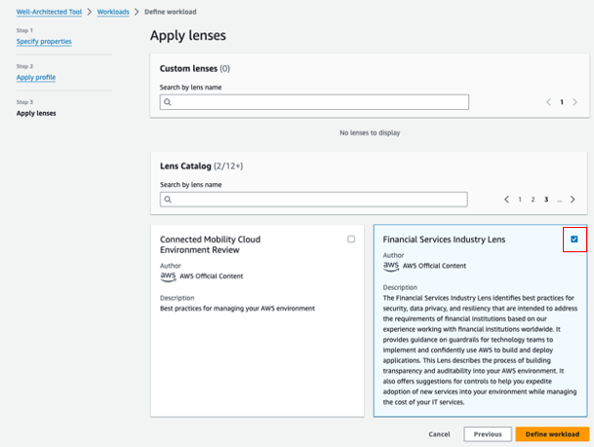Click previous page arrow in Custom lenses
Screen dimensions: 594x447
point(548,102)
